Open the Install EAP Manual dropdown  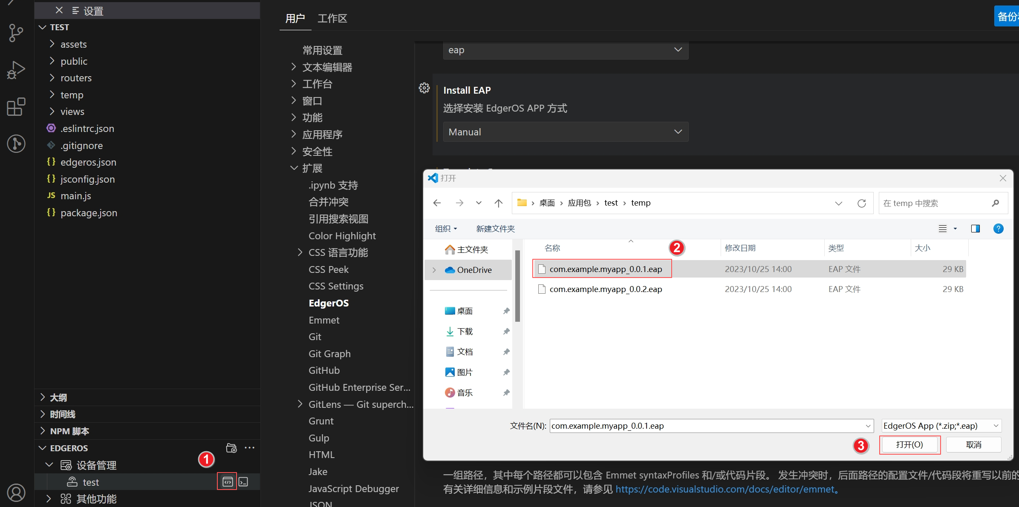point(565,132)
